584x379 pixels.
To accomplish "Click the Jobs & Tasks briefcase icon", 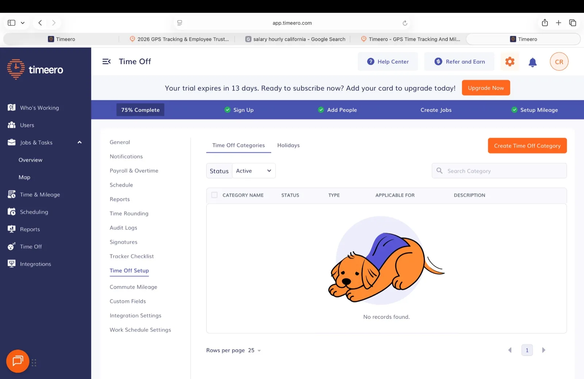I will click(12, 142).
